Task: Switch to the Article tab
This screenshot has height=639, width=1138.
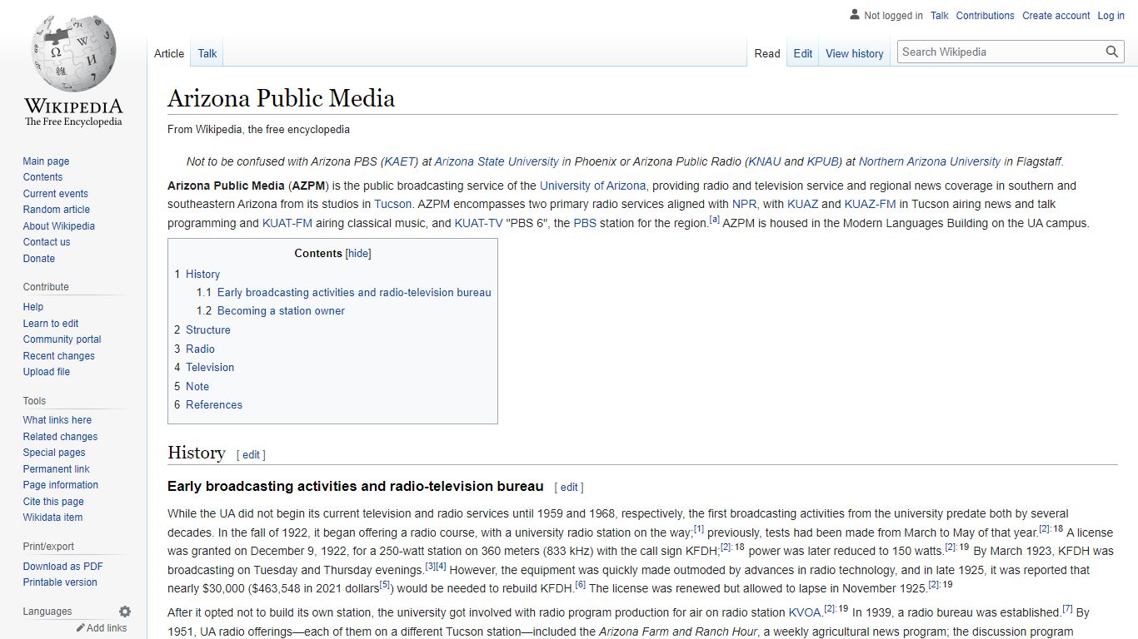Action: [169, 53]
